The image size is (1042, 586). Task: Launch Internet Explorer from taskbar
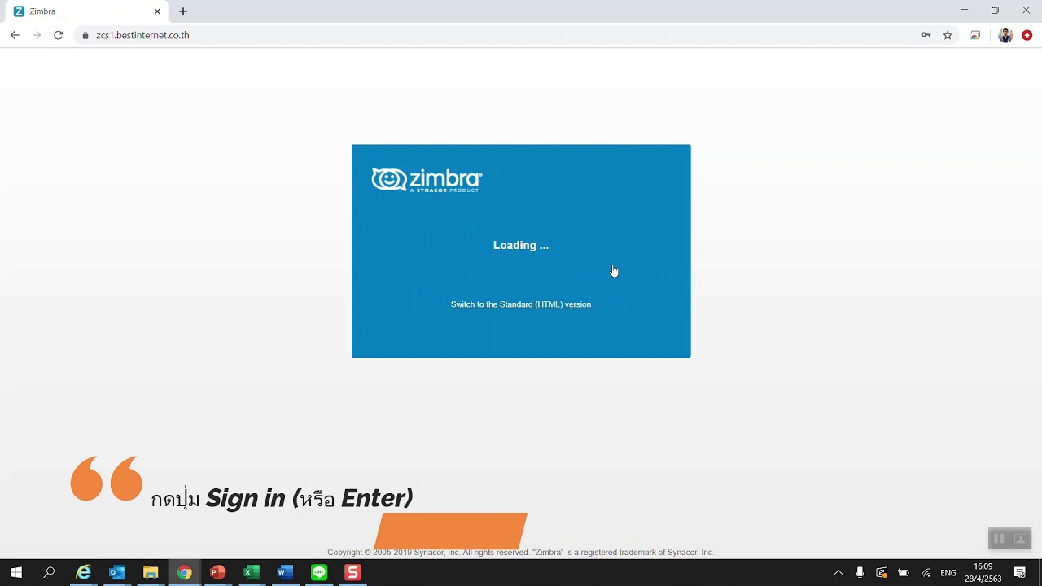click(83, 572)
